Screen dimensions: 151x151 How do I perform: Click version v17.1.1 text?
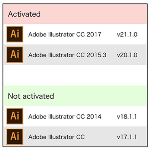point(127,137)
